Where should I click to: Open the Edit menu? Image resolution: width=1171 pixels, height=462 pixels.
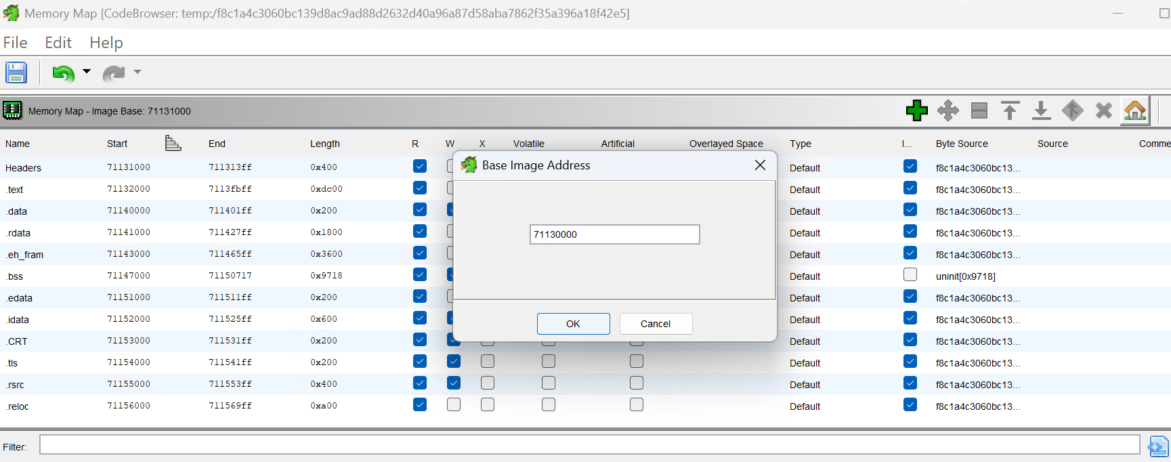tap(58, 43)
